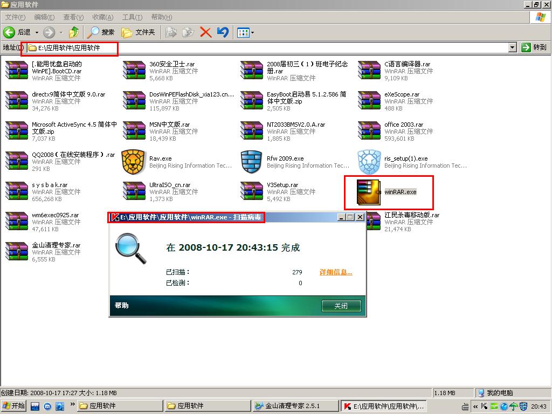The width and height of the screenshot is (552, 414).
Task: Click the red Delete X toolbar icon
Action: click(205, 32)
